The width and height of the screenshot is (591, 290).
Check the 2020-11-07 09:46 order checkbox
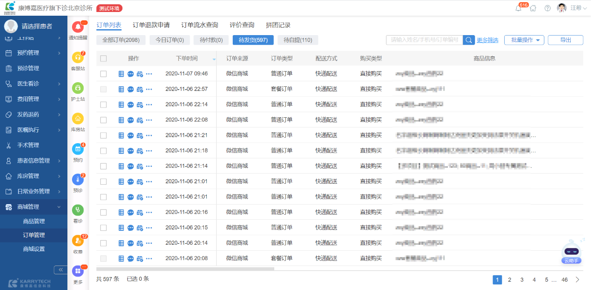point(103,74)
